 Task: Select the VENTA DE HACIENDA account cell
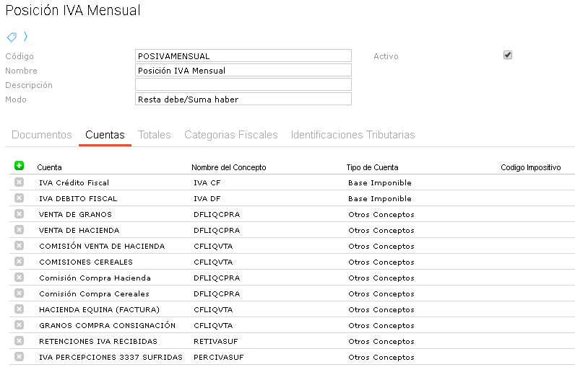[x=79, y=231]
